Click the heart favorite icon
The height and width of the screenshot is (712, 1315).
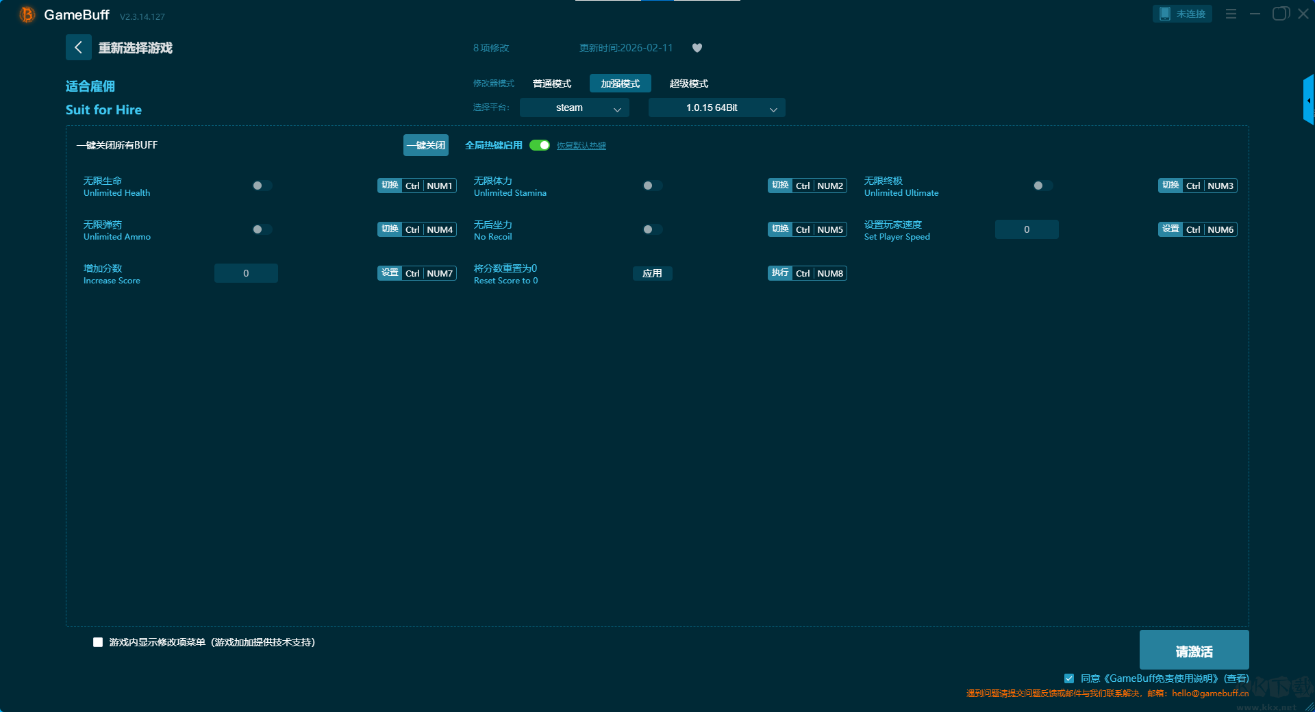tap(697, 48)
